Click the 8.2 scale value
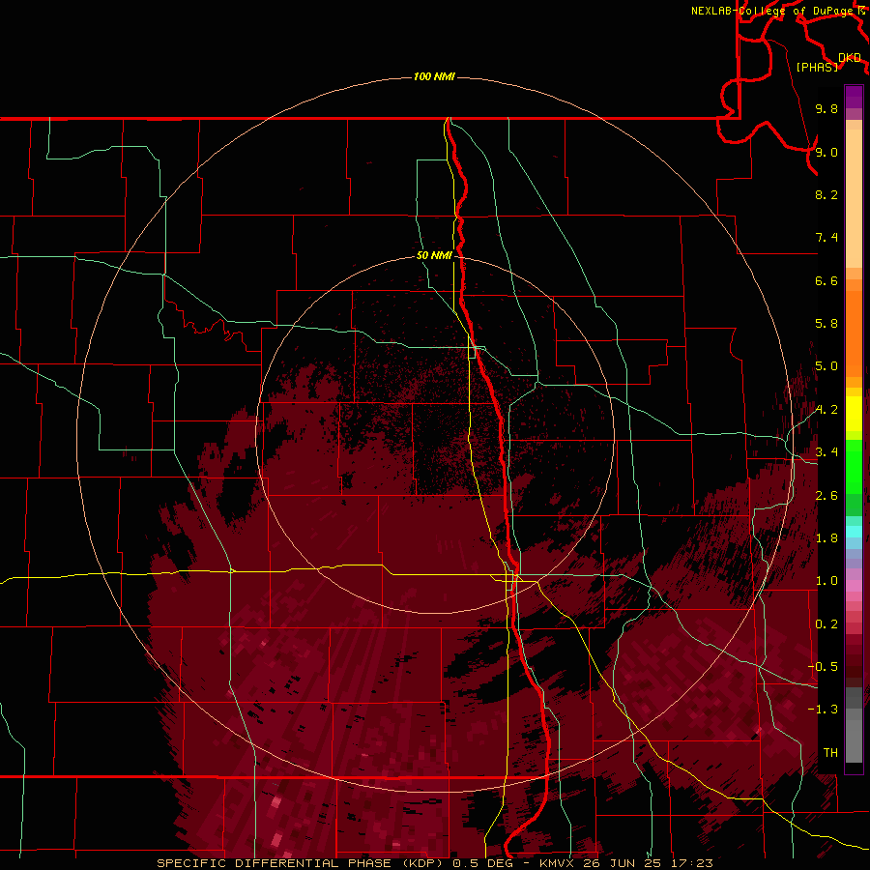 point(826,194)
